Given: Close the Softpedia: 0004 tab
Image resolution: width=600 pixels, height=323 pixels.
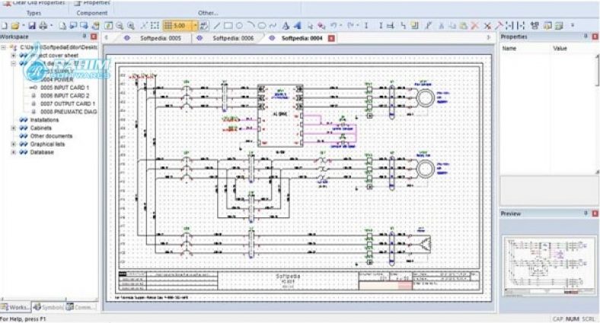Looking at the screenshot, I should tap(331, 38).
